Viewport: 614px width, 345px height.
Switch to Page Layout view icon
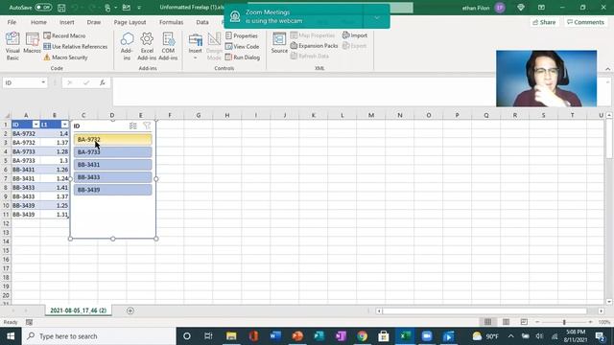(506, 322)
